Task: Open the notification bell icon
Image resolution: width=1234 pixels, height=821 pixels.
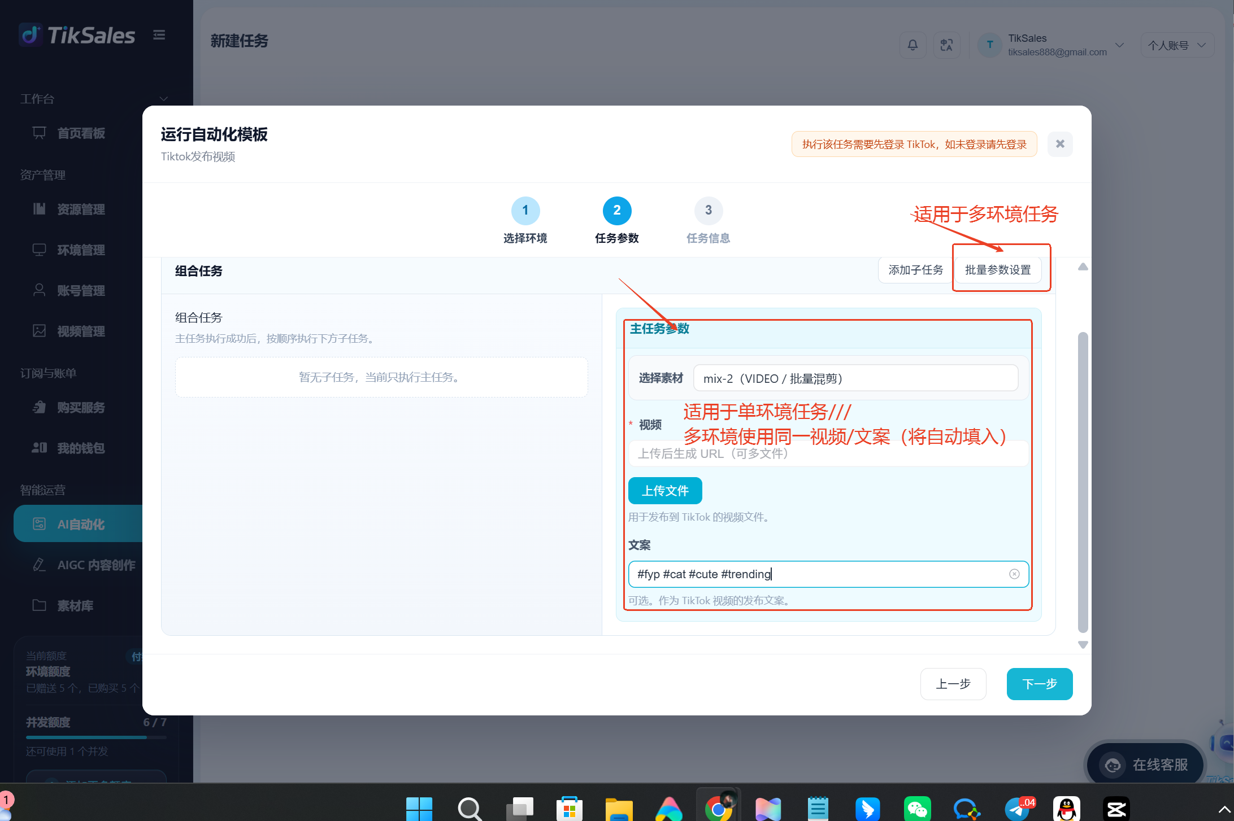Action: coord(913,45)
